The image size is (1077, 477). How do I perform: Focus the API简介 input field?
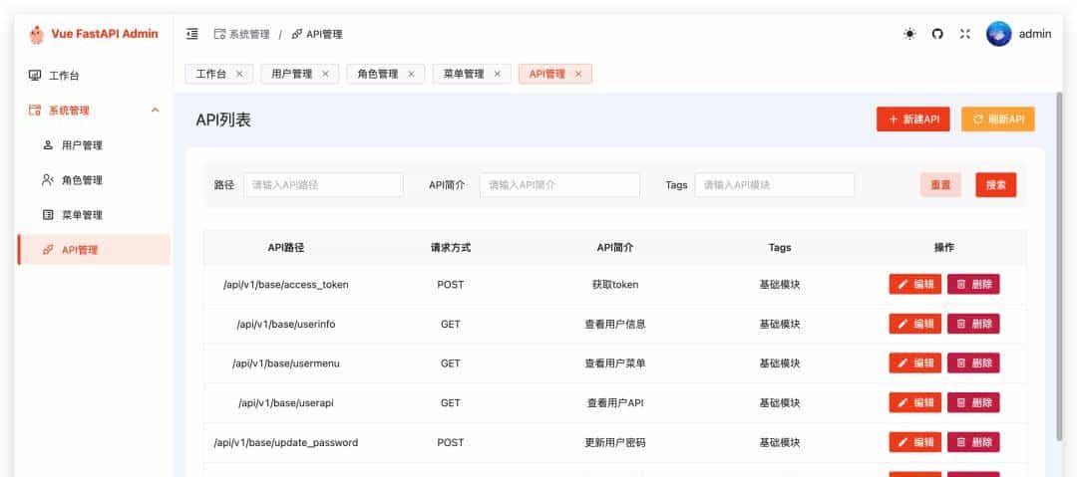pyautogui.click(x=559, y=184)
